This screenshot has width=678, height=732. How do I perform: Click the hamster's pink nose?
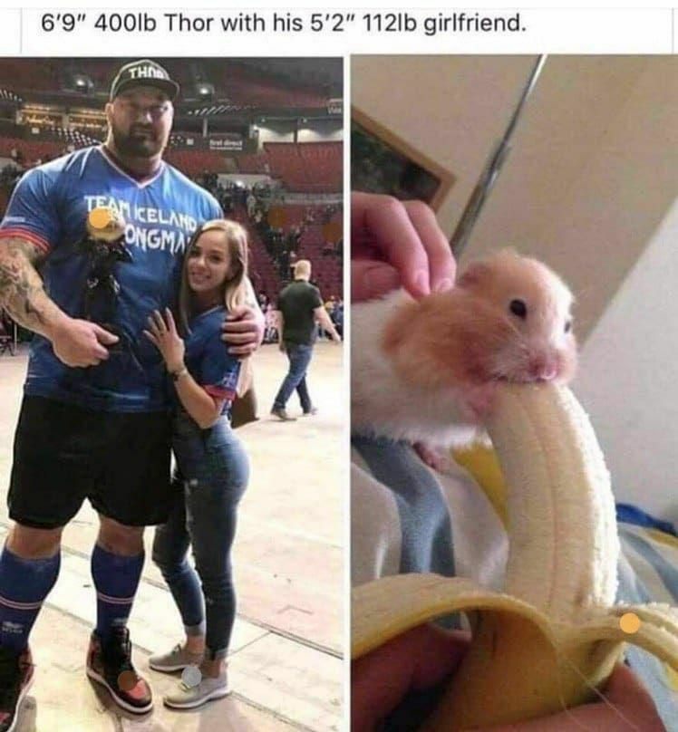pos(545,368)
